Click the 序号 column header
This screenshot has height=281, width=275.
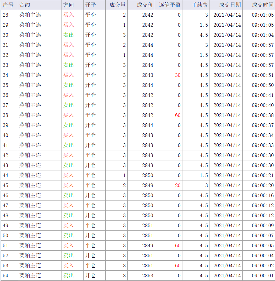pyautogui.click(x=9, y=5)
